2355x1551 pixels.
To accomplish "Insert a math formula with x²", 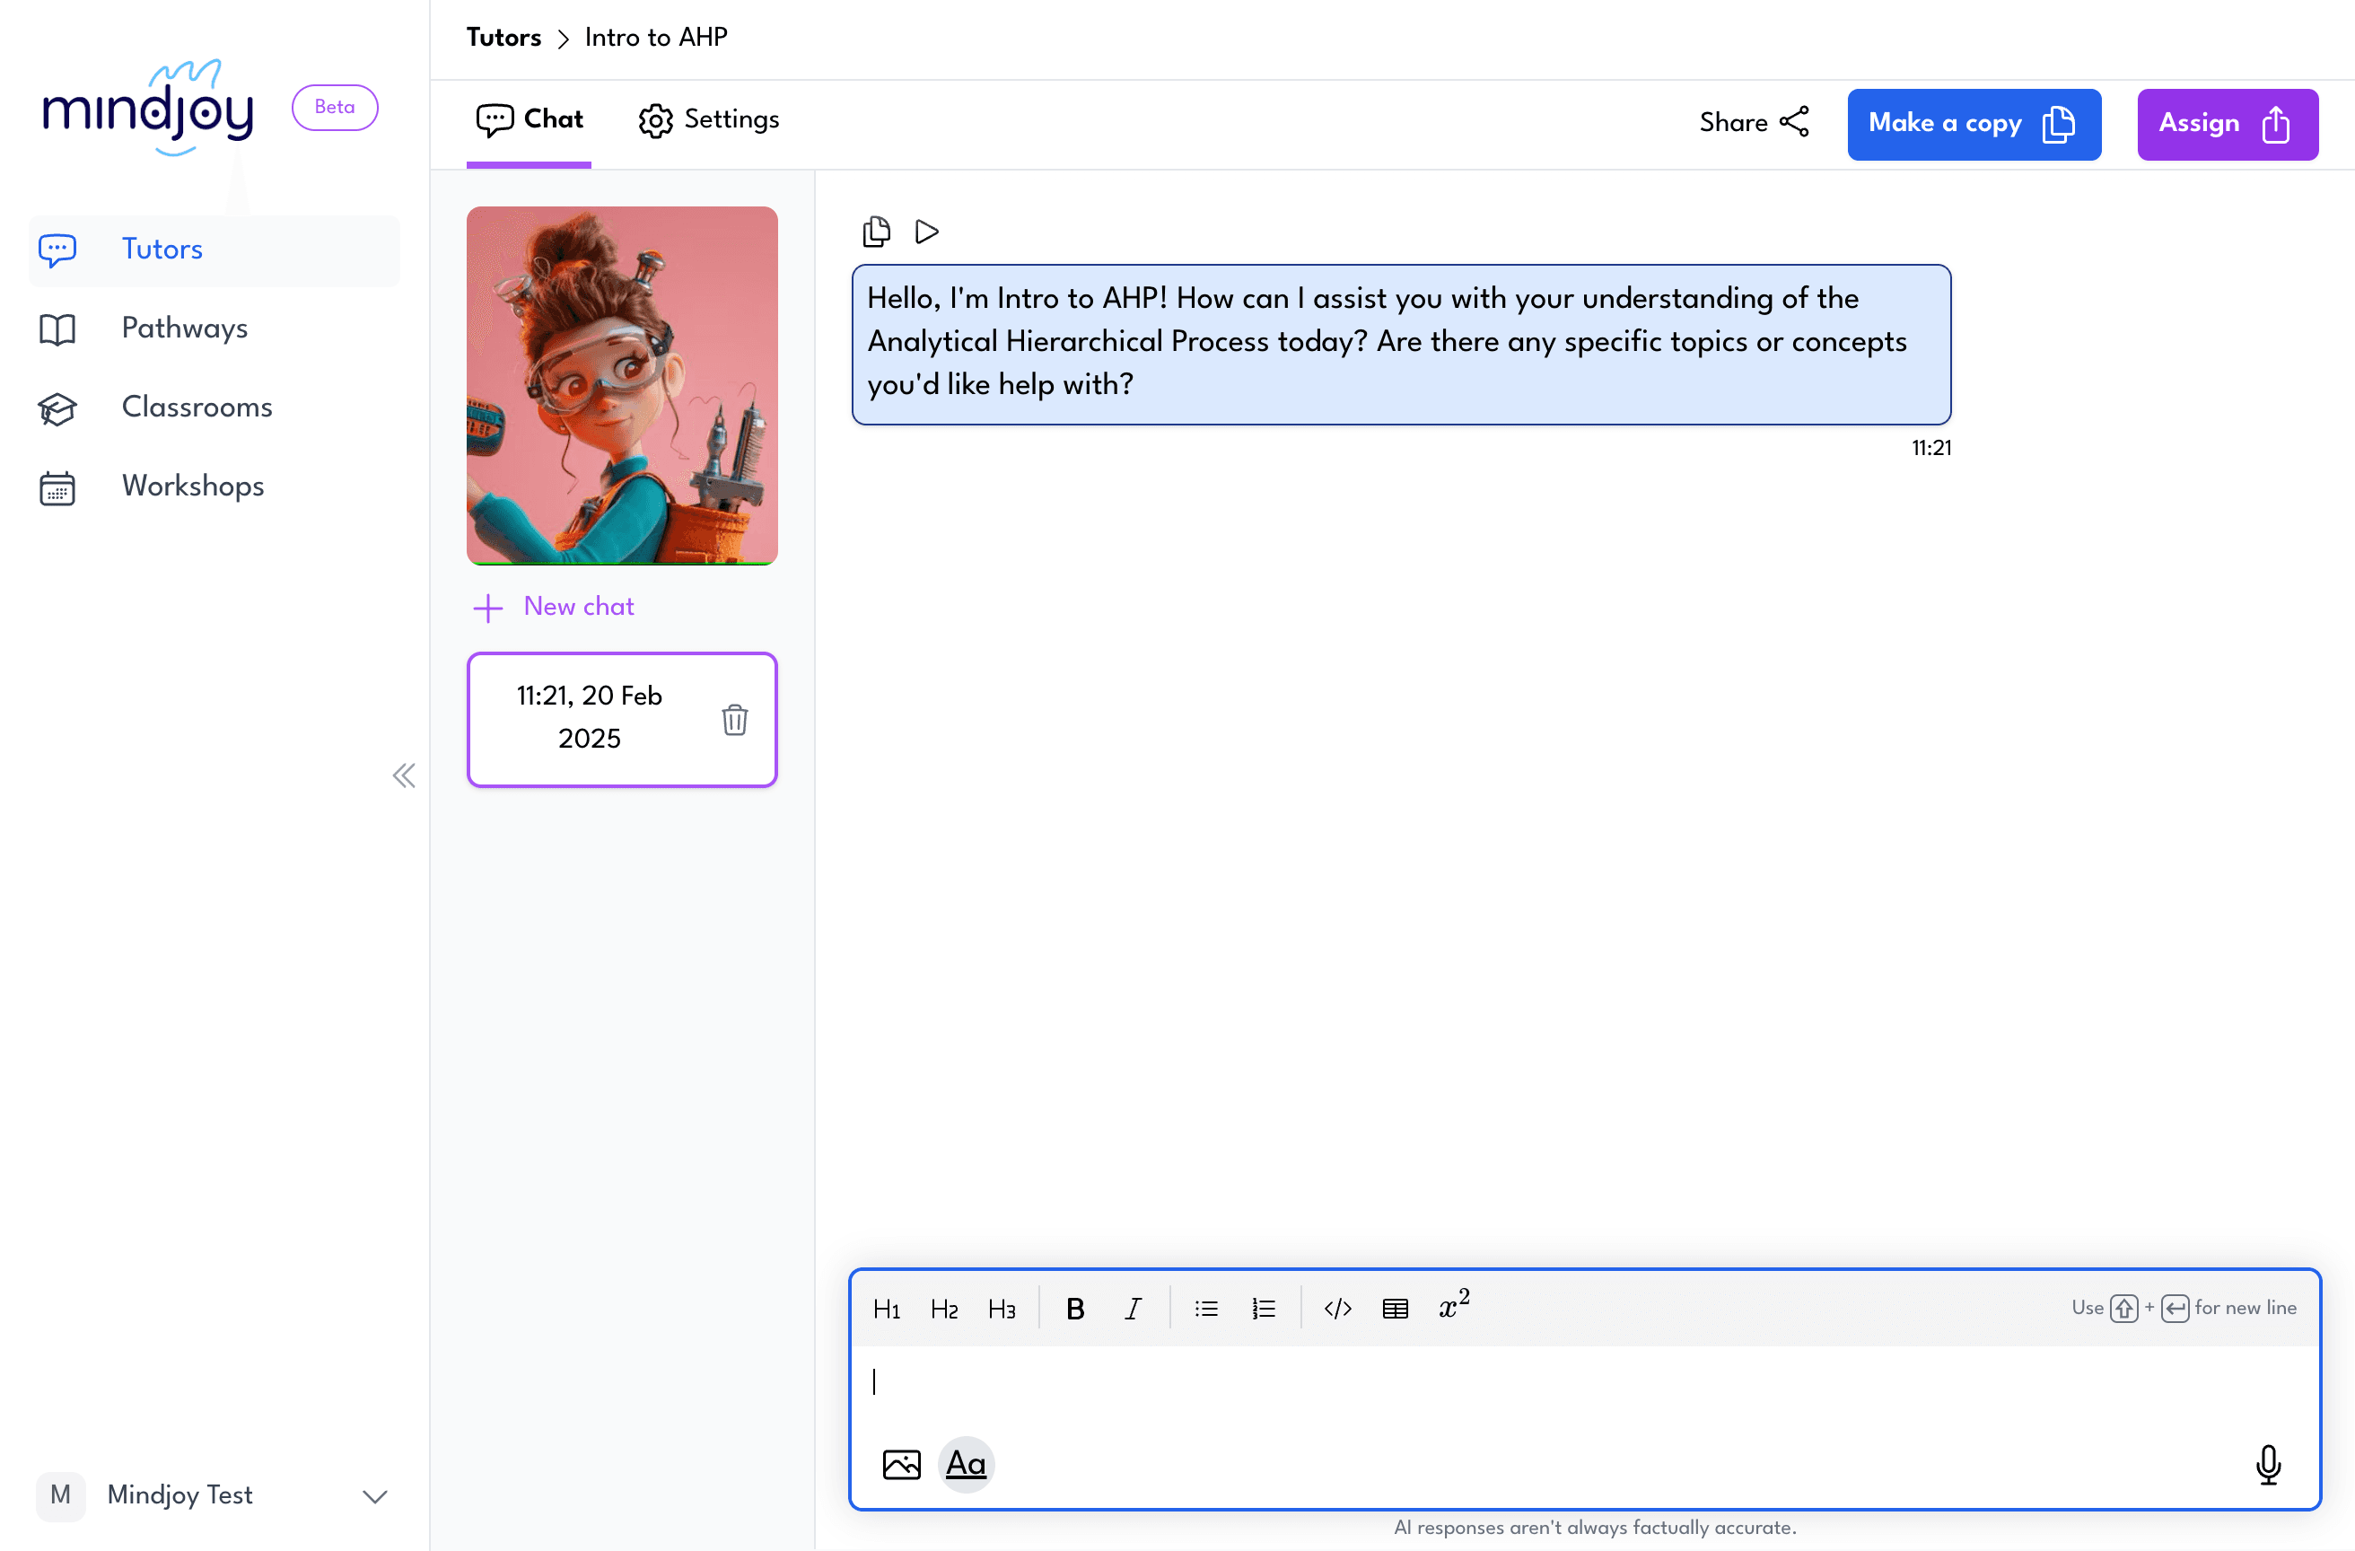I will [x=1453, y=1306].
